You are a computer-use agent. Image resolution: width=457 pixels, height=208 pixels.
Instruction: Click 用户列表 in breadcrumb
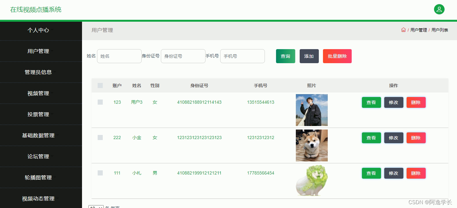(x=440, y=30)
